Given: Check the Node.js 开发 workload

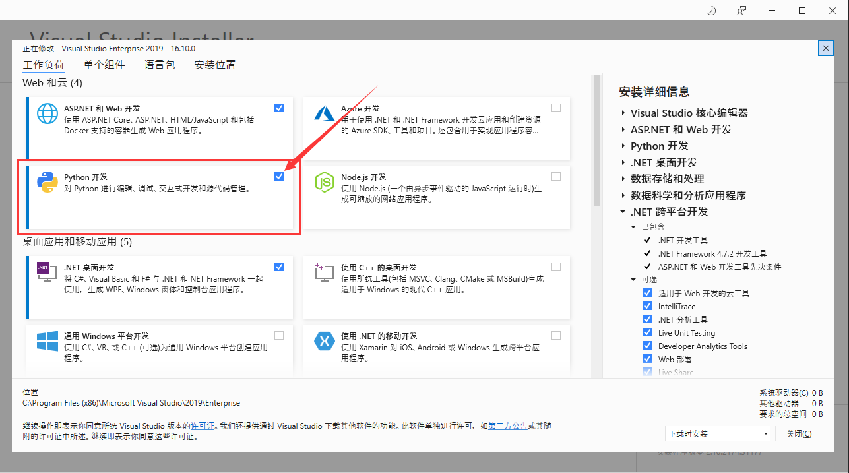Looking at the screenshot, I should coord(556,176).
